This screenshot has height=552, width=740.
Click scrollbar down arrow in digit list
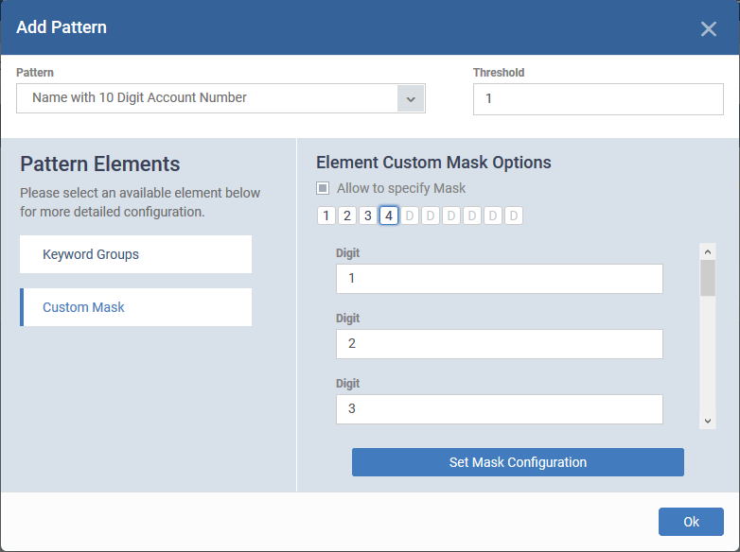coord(708,421)
